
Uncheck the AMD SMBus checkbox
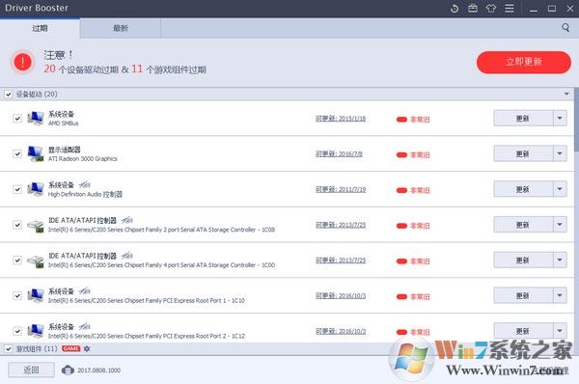pos(17,118)
